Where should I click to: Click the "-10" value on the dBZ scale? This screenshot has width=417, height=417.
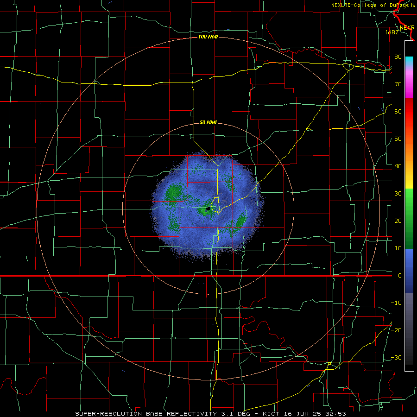pos(396,303)
